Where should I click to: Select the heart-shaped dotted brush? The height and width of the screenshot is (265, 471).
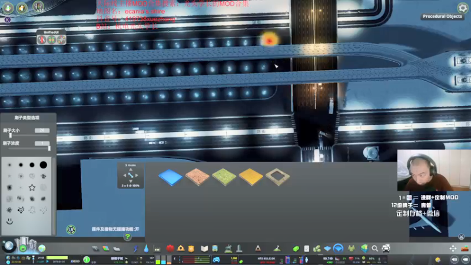(x=21, y=210)
